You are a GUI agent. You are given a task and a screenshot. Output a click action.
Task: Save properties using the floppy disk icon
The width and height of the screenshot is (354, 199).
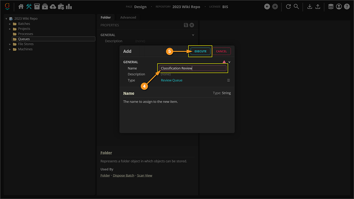(x=186, y=25)
